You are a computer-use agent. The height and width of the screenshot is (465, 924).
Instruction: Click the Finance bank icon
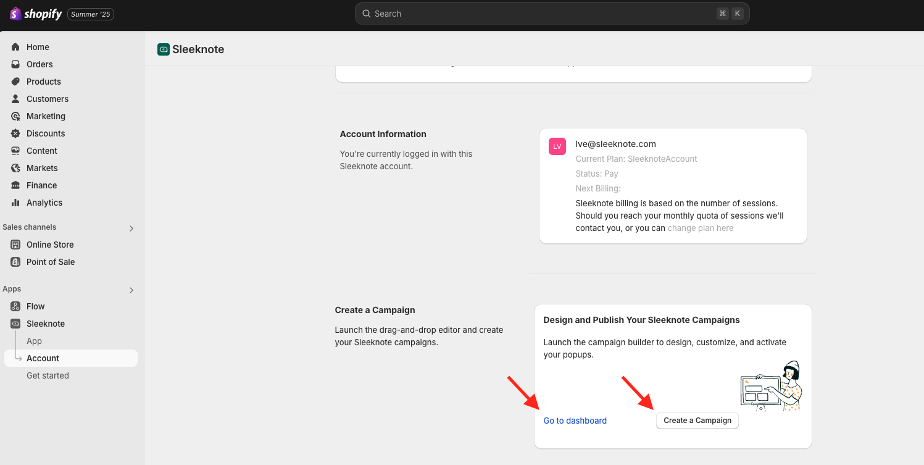15,185
